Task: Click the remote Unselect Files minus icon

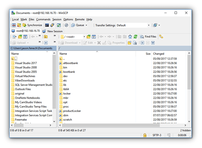Action: point(148,43)
